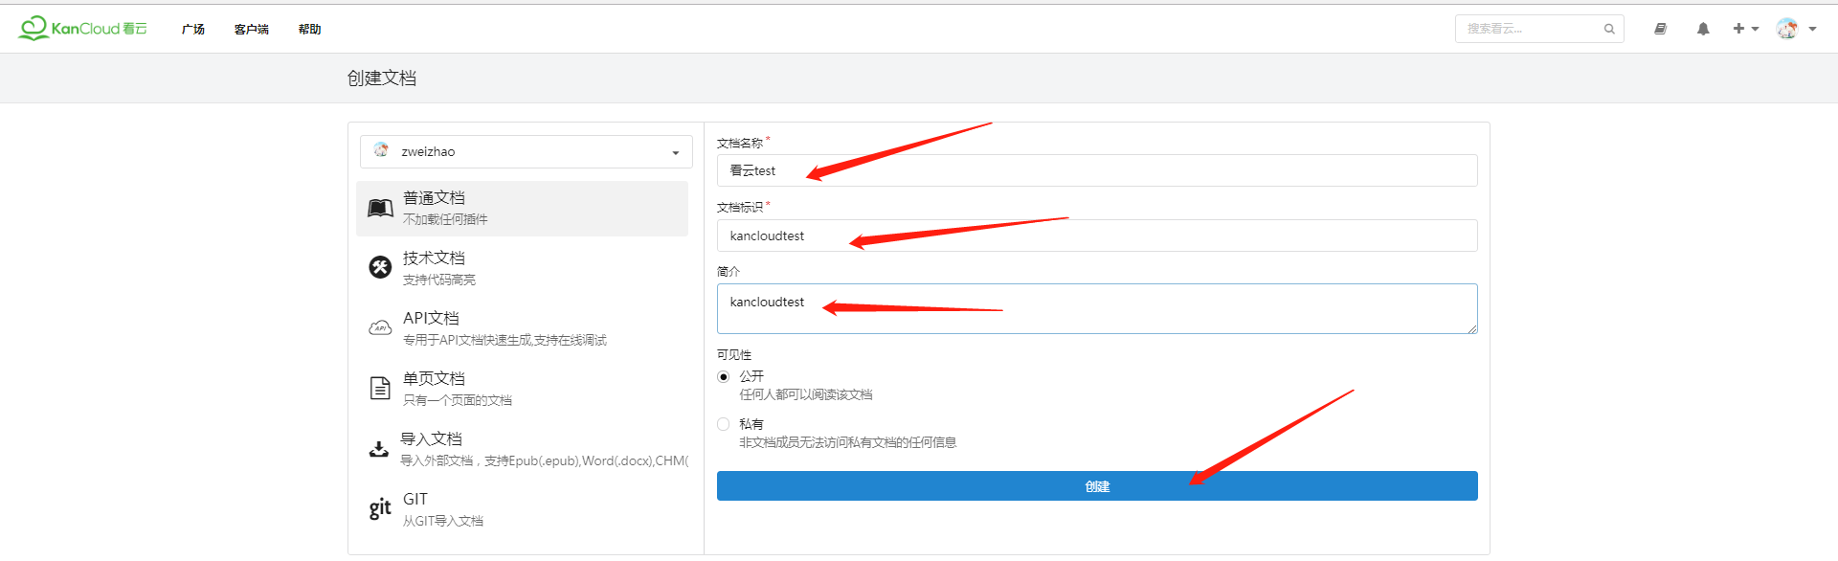Open the 客户端 menu item
Image resolution: width=1838 pixels, height=561 pixels.
coord(252,30)
